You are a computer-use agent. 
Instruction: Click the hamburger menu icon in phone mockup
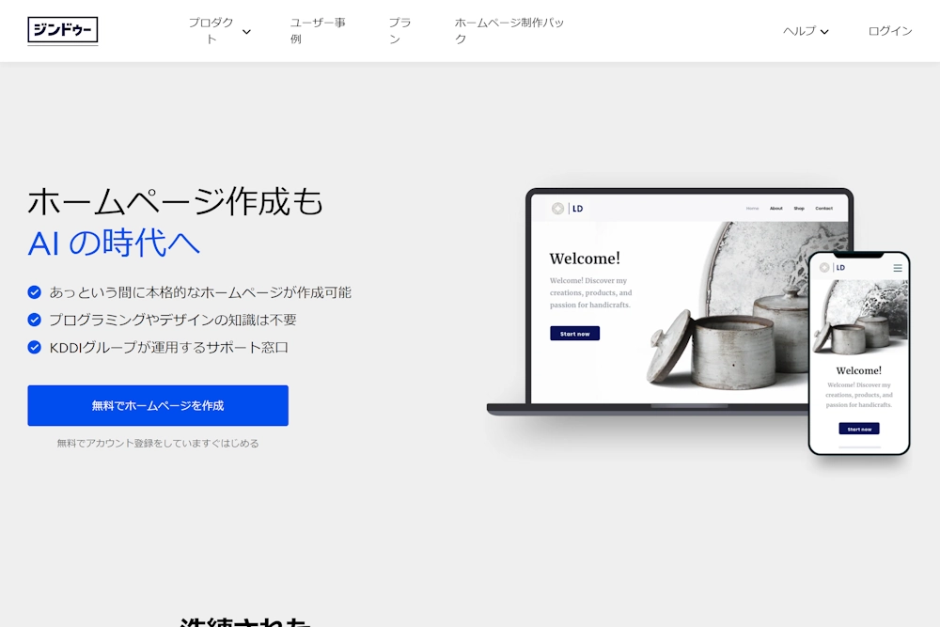click(x=898, y=268)
